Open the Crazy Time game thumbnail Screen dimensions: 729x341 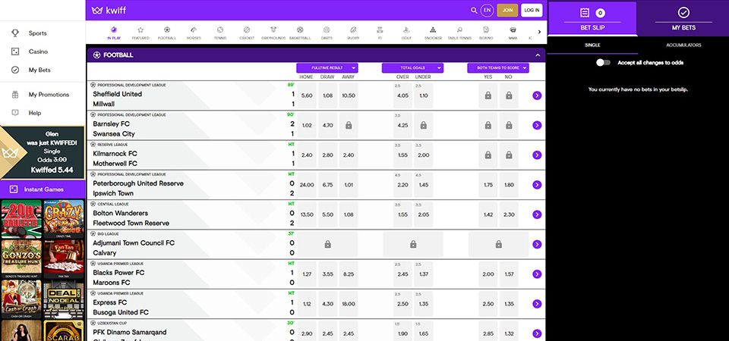64,219
